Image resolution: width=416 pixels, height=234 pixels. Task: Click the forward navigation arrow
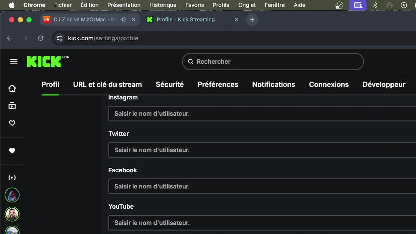[25, 38]
